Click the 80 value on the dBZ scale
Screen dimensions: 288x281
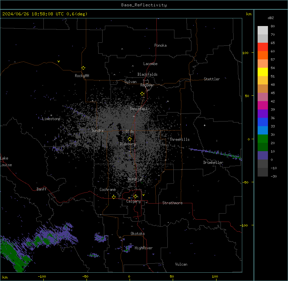273,26
